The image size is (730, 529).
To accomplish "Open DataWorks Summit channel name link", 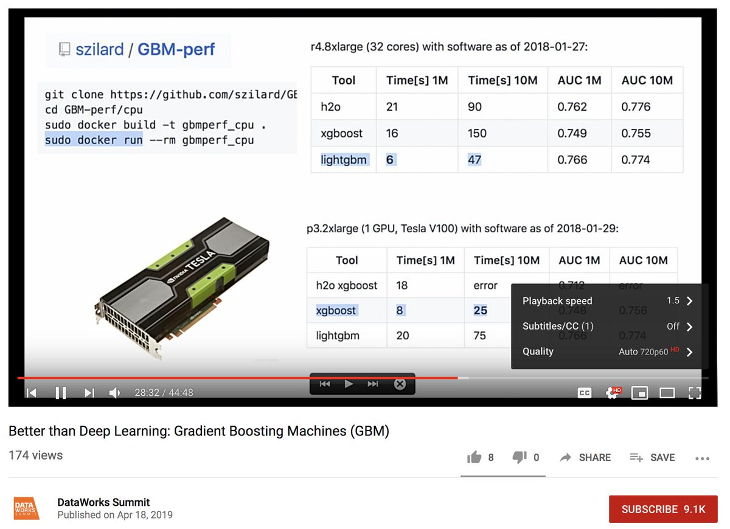I will point(103,502).
